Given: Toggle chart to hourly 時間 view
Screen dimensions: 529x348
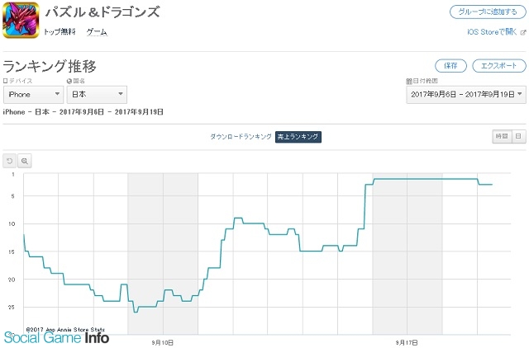Looking at the screenshot, I should tap(501, 136).
